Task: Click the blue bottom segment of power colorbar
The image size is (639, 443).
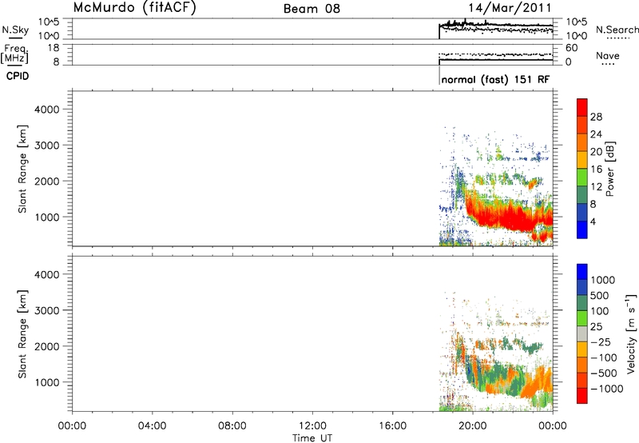Action: (x=582, y=229)
